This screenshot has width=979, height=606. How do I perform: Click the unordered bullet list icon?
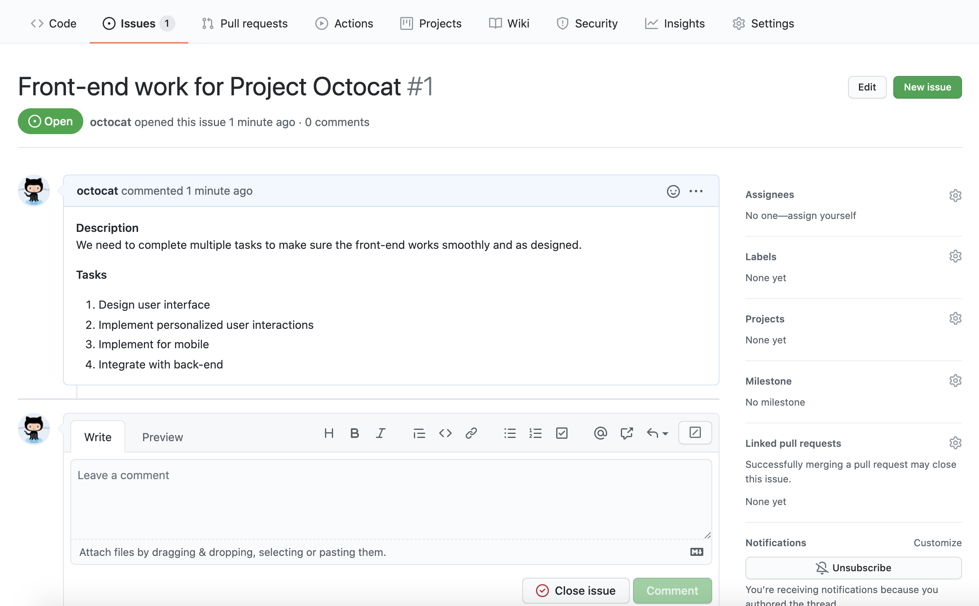point(510,433)
